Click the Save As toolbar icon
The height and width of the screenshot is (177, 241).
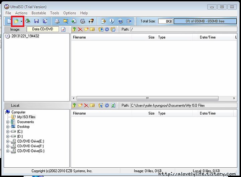45,21
